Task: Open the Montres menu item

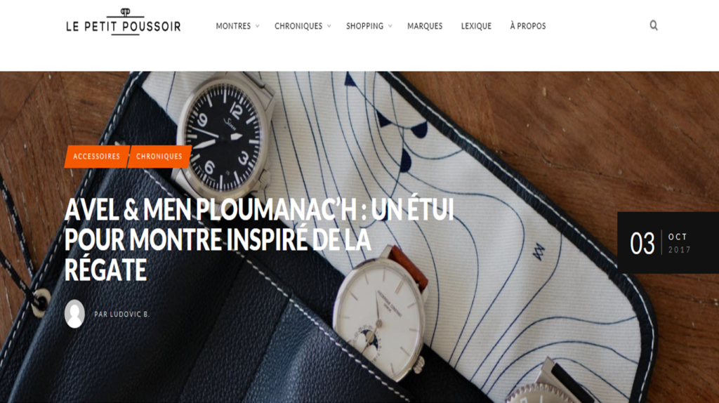Action: (x=233, y=26)
